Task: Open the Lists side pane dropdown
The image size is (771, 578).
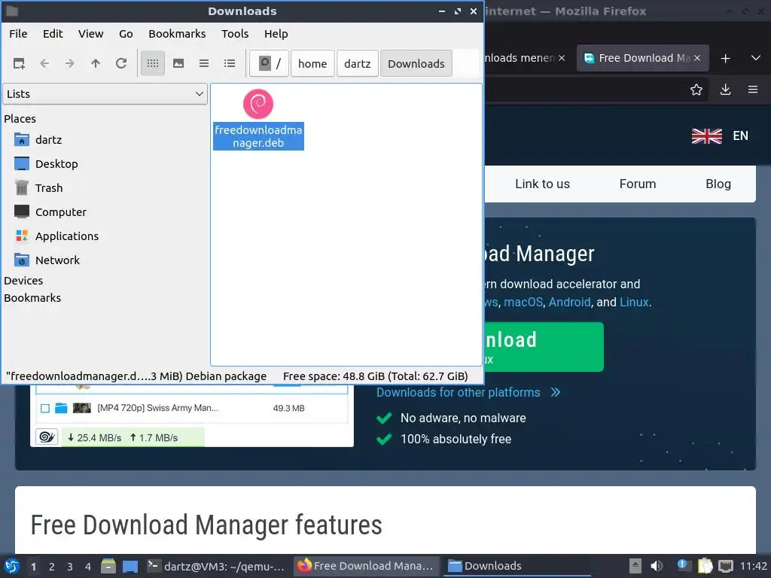Action: click(105, 94)
